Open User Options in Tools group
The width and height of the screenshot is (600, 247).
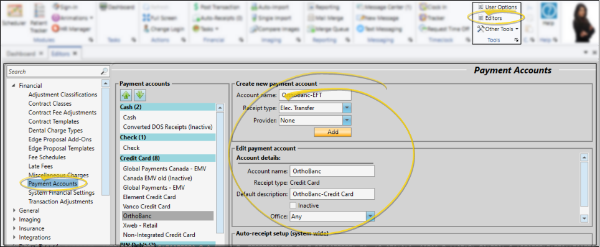click(497, 7)
